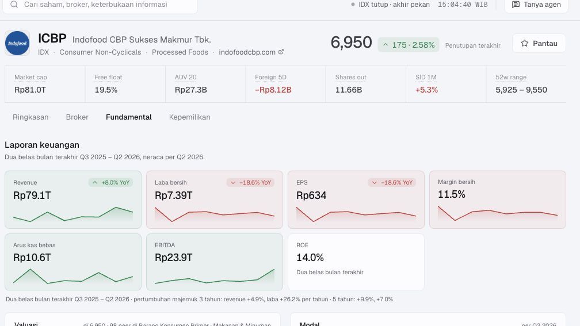The image size is (580, 326).
Task: Click the green price change badge
Action: pyautogui.click(x=409, y=45)
